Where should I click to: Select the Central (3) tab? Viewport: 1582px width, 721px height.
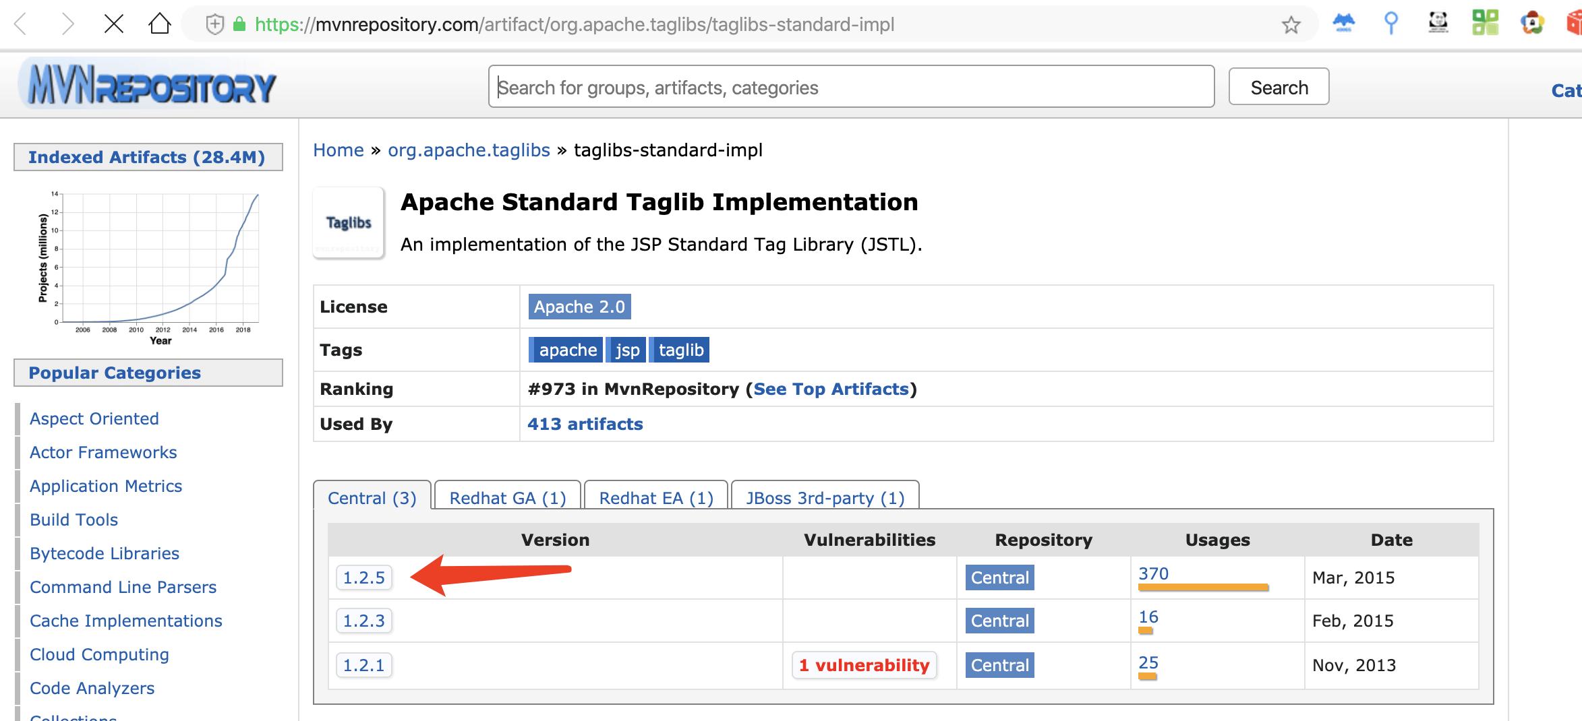coord(372,497)
